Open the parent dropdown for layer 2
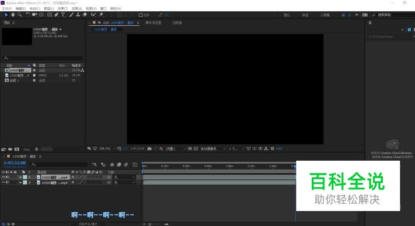The width and height of the screenshot is (415, 226). click(124, 183)
